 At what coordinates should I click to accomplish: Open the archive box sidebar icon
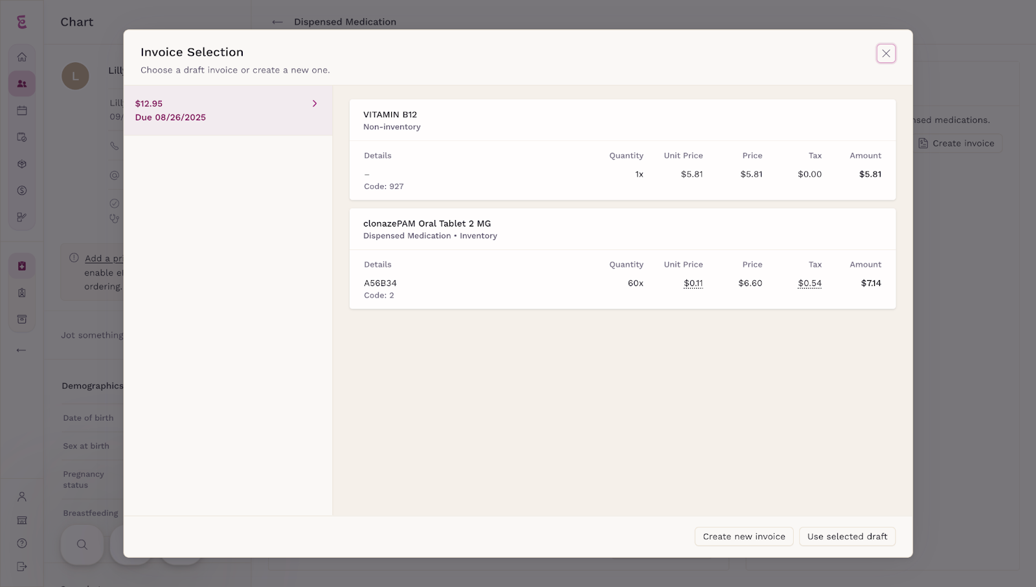[x=22, y=319]
